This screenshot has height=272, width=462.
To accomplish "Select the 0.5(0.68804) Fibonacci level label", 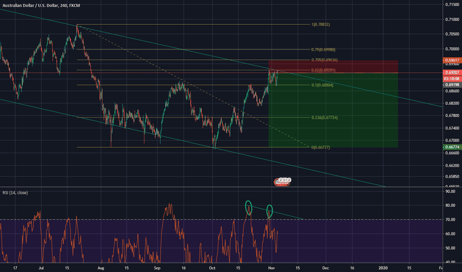I will pyautogui.click(x=322, y=85).
